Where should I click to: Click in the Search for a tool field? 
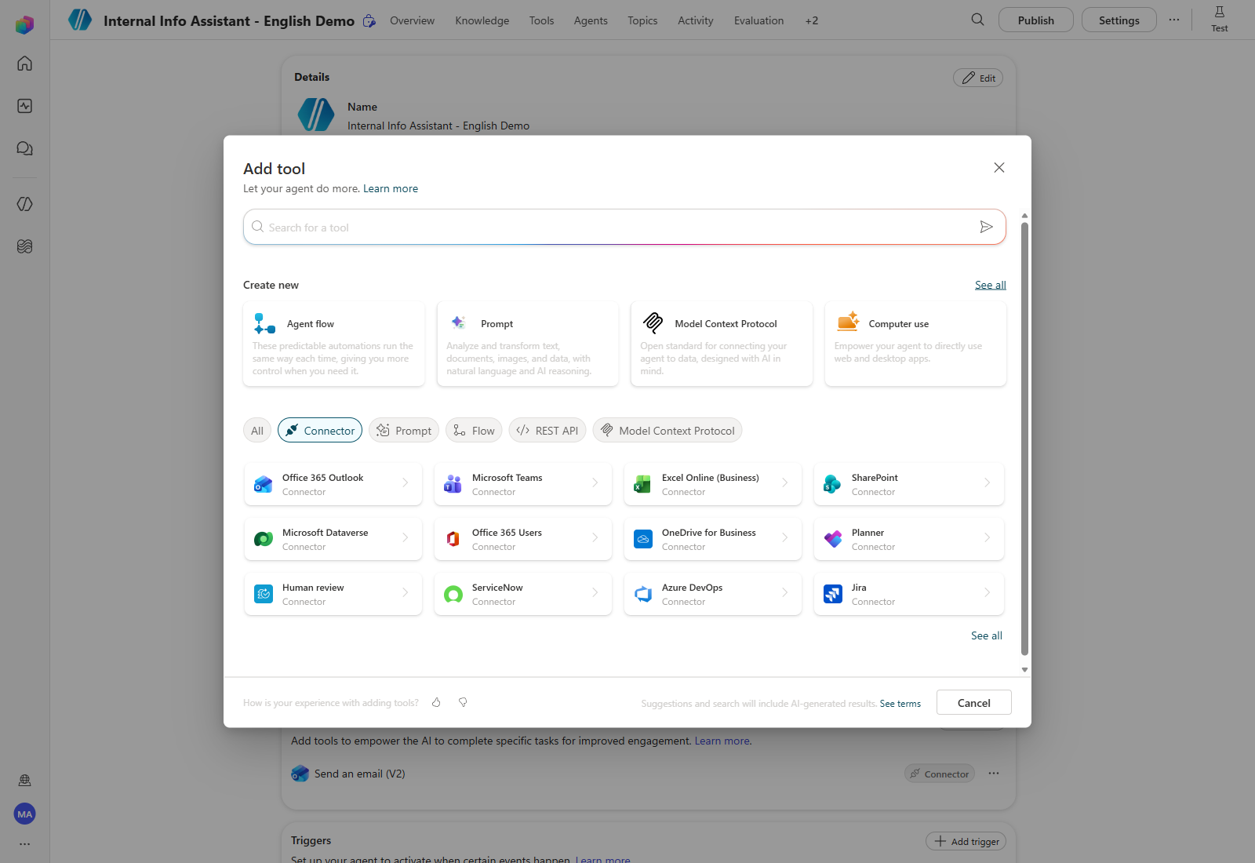pos(624,227)
